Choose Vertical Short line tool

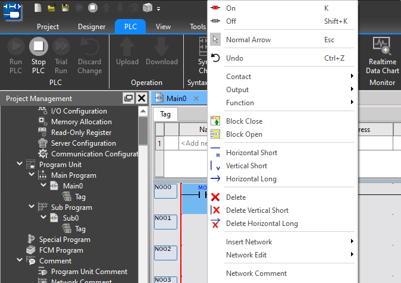pos(246,166)
